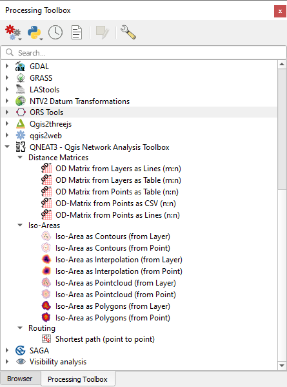Expand the qgis2web group
This screenshot has height=387, width=287.
click(x=7, y=135)
